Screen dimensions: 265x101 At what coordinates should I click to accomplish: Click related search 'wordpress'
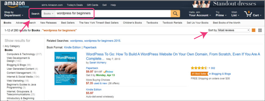(76, 41)
